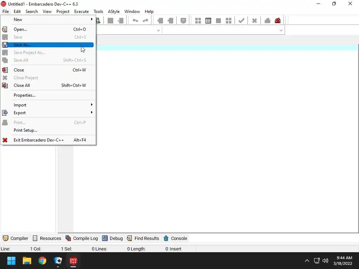Switch to the Find Results tab
The width and height of the screenshot is (359, 269).
click(x=143, y=238)
